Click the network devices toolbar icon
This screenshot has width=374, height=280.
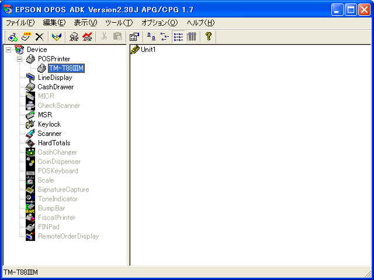tap(74, 37)
